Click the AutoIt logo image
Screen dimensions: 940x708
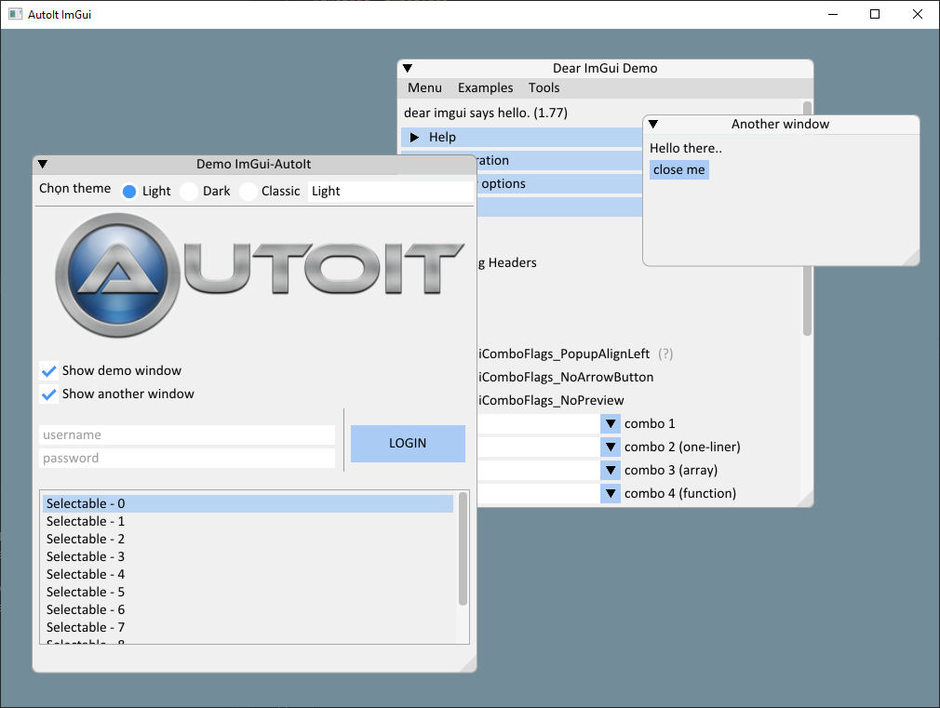pyautogui.click(x=259, y=275)
